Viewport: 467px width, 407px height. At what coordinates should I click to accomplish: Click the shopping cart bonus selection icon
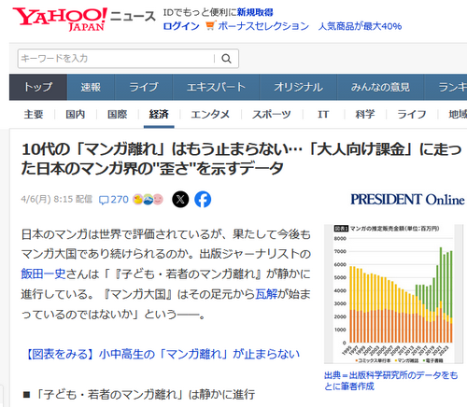coord(210,25)
